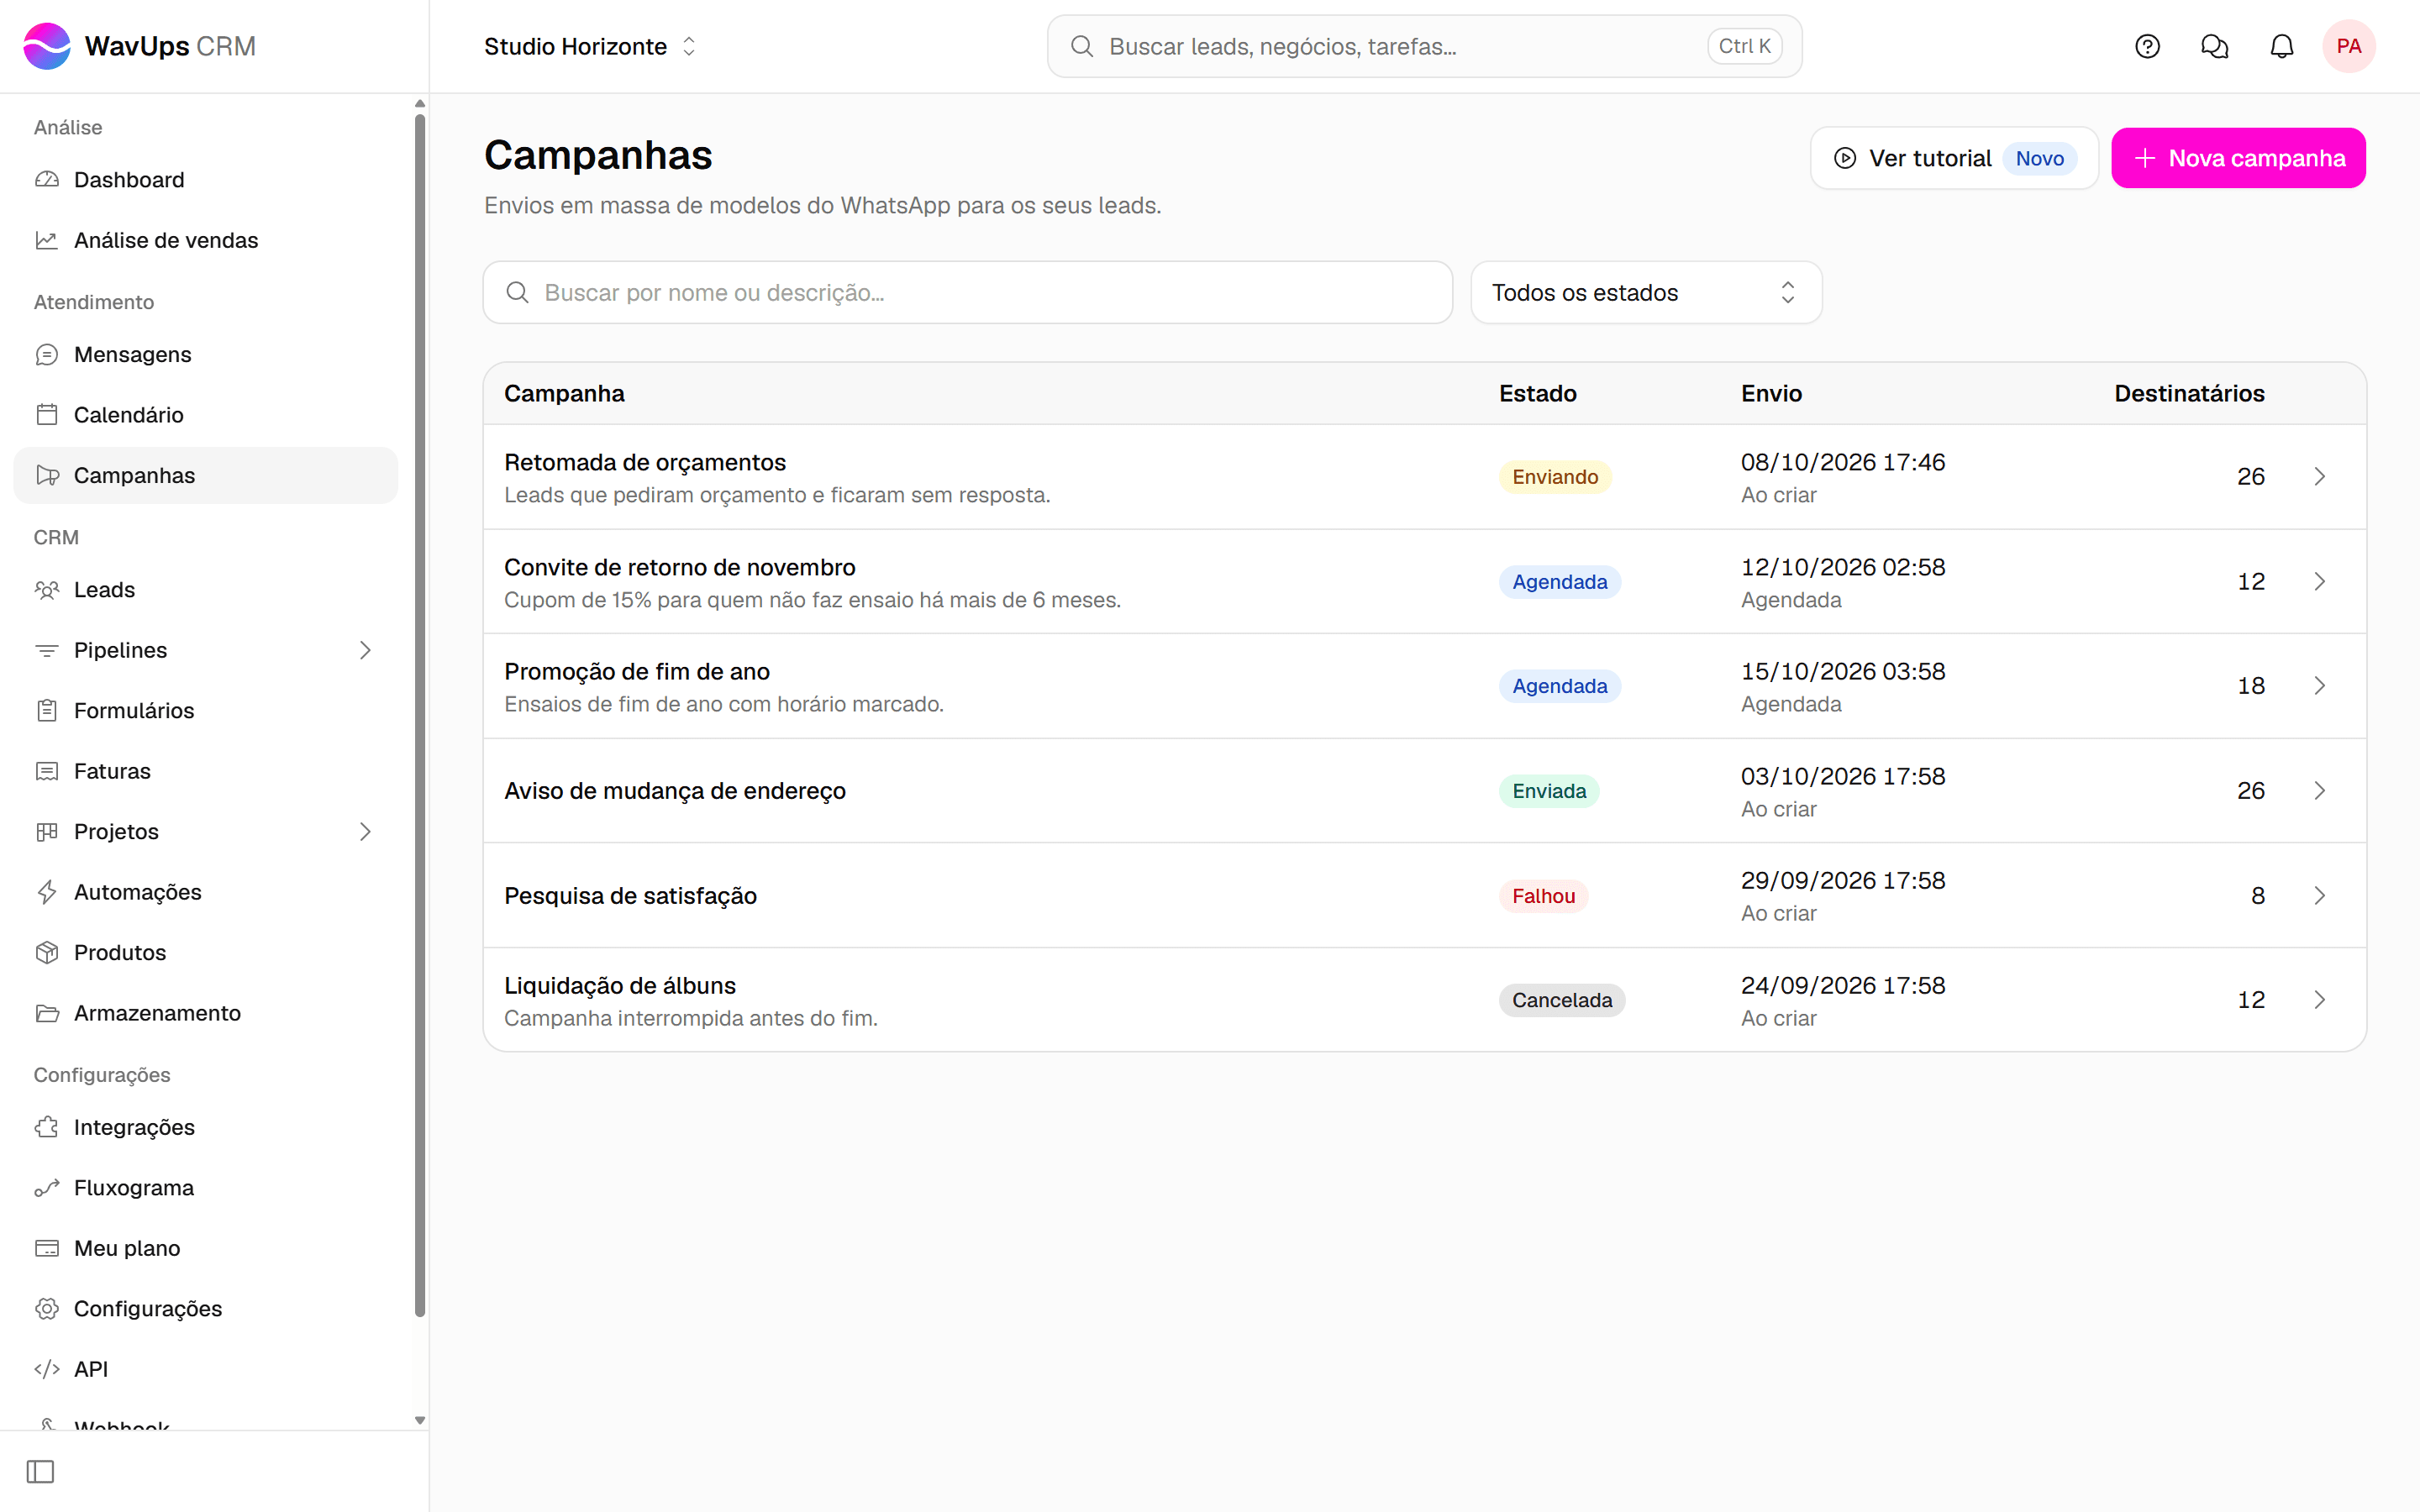Click the Calendário icon in sidebar
This screenshot has height=1512, width=2420.
[x=47, y=415]
